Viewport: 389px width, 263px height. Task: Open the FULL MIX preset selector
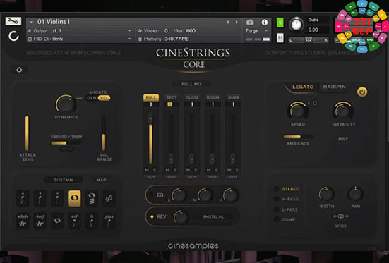192,85
